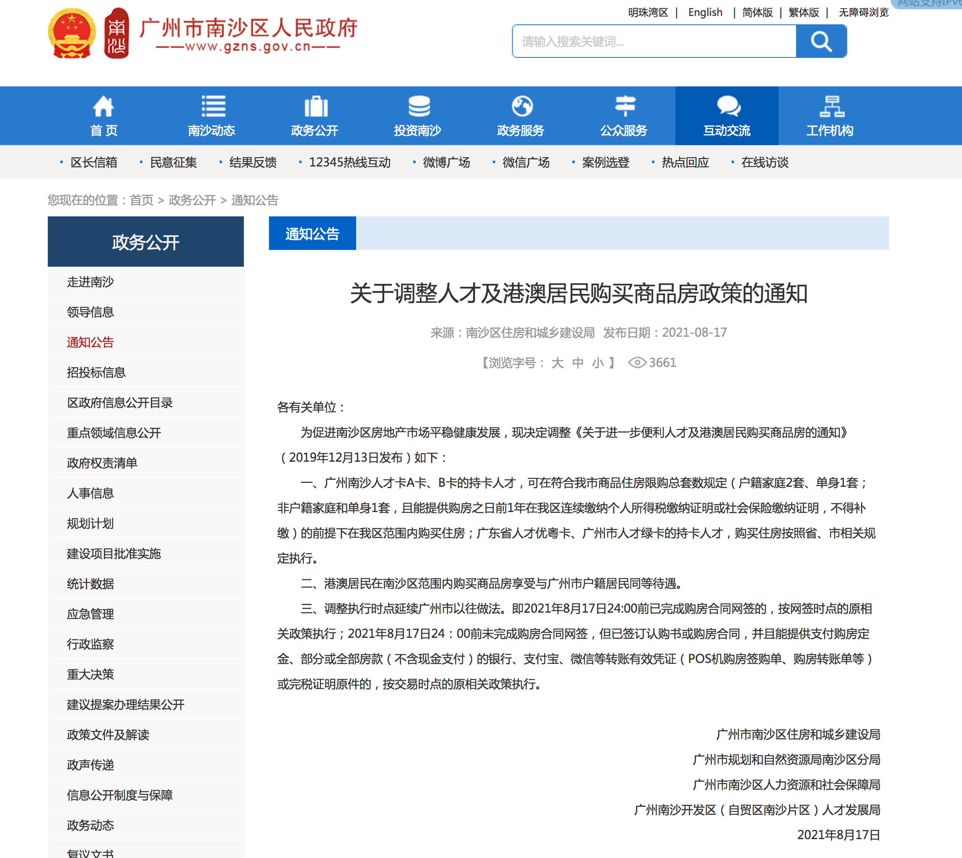The width and height of the screenshot is (962, 858).
Task: Go to 在线访谈 submenu
Action: (765, 163)
